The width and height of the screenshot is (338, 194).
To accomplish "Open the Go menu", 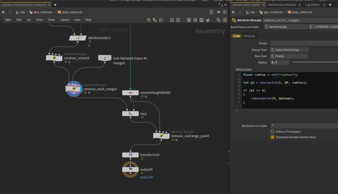I will pos(29,20).
